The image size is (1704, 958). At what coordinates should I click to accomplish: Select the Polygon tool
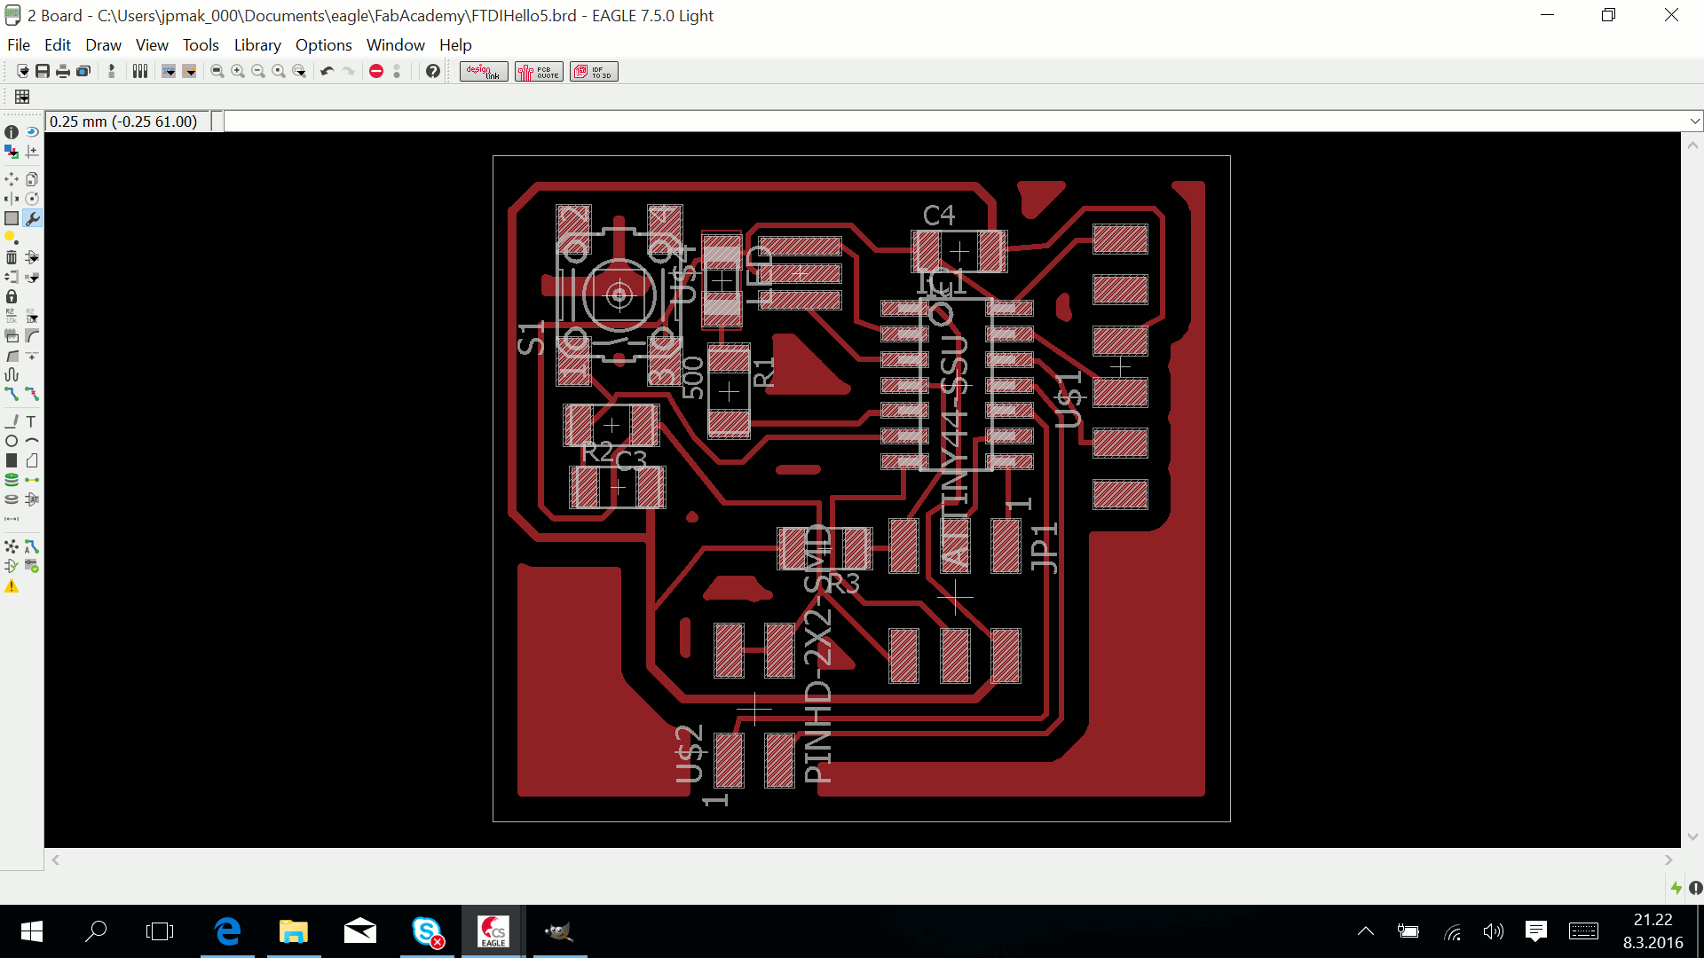(32, 460)
